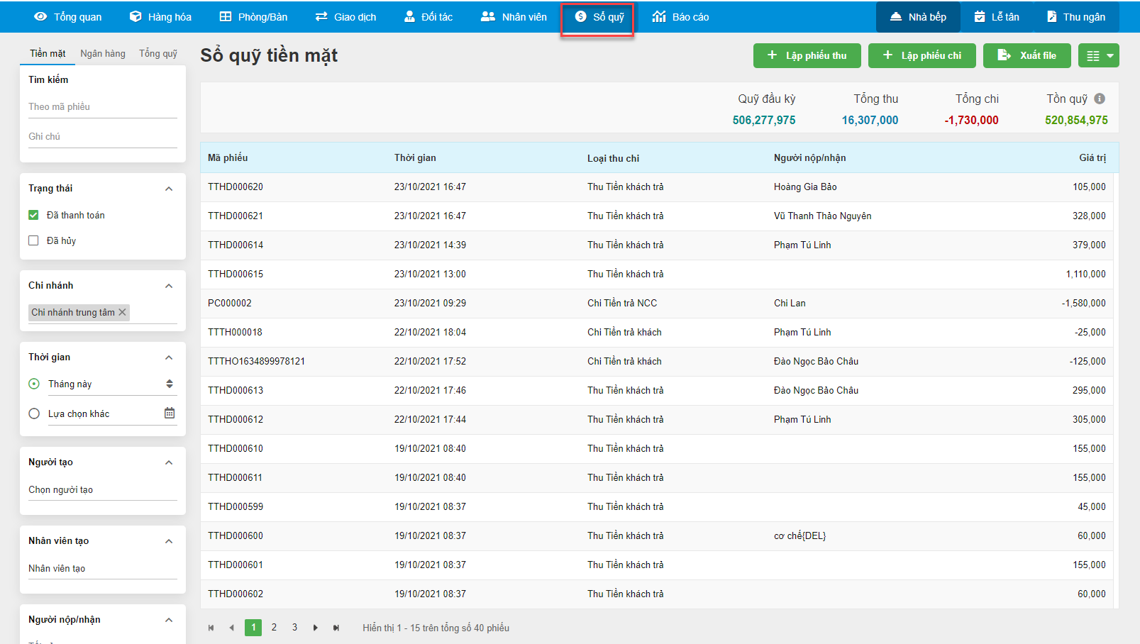Click the Tồn quỹ info icon

pos(1100,99)
